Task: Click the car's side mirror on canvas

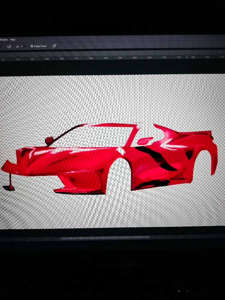Action: tap(49, 140)
